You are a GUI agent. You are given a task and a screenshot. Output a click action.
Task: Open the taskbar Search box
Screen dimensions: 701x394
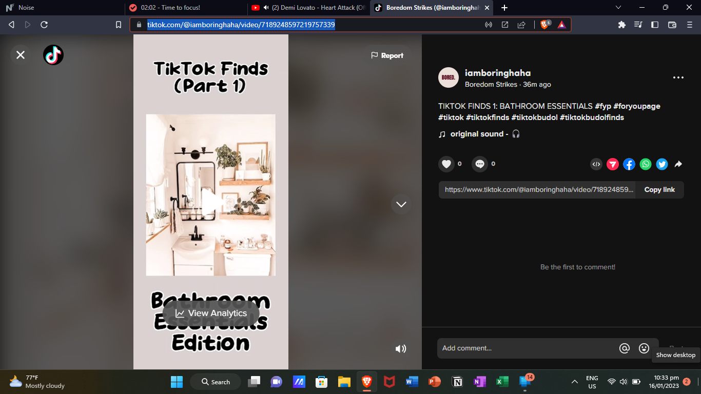click(216, 382)
